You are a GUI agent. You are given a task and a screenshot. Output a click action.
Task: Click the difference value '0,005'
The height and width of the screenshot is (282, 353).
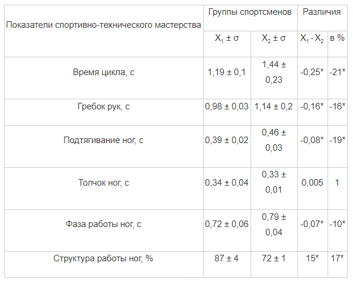pyautogui.click(x=312, y=183)
